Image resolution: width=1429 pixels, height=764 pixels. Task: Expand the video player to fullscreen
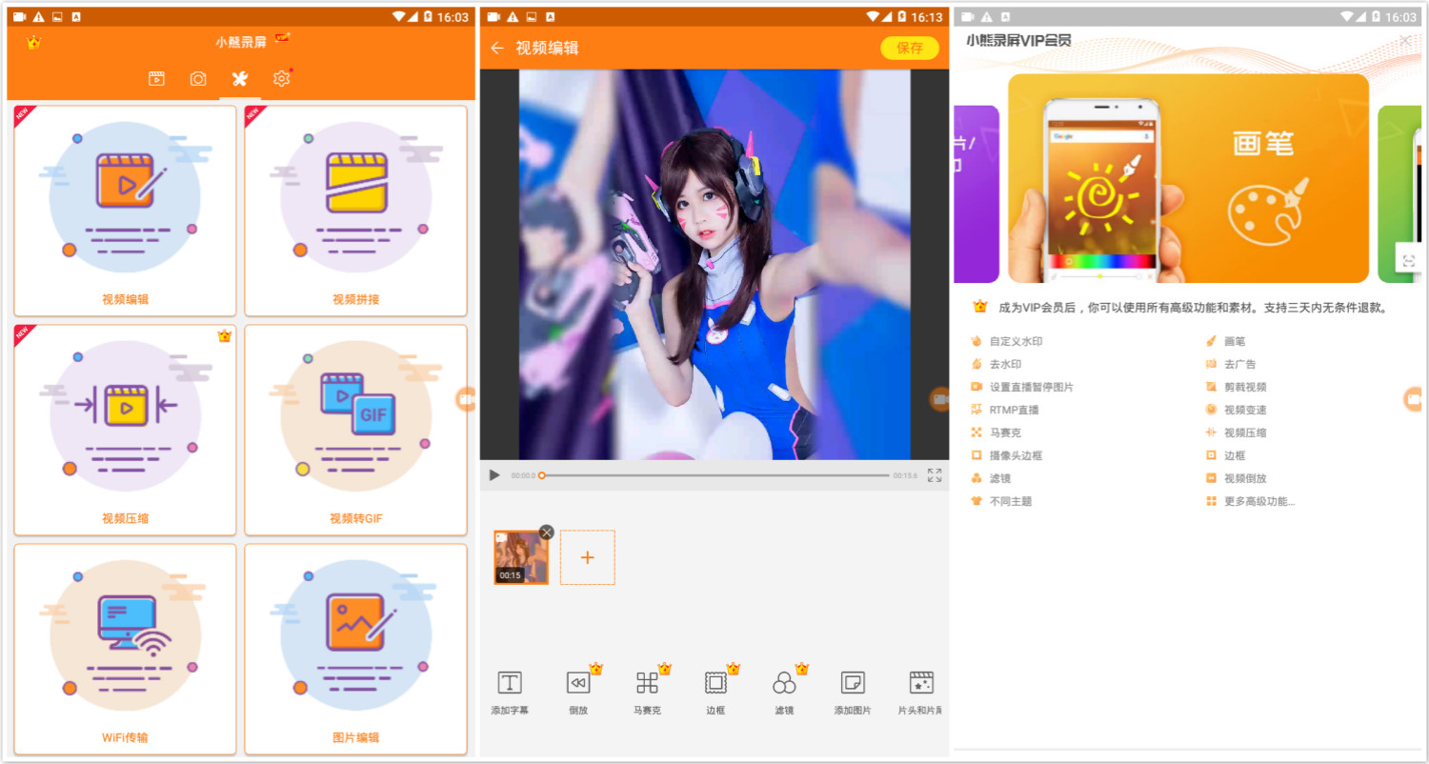coord(935,475)
